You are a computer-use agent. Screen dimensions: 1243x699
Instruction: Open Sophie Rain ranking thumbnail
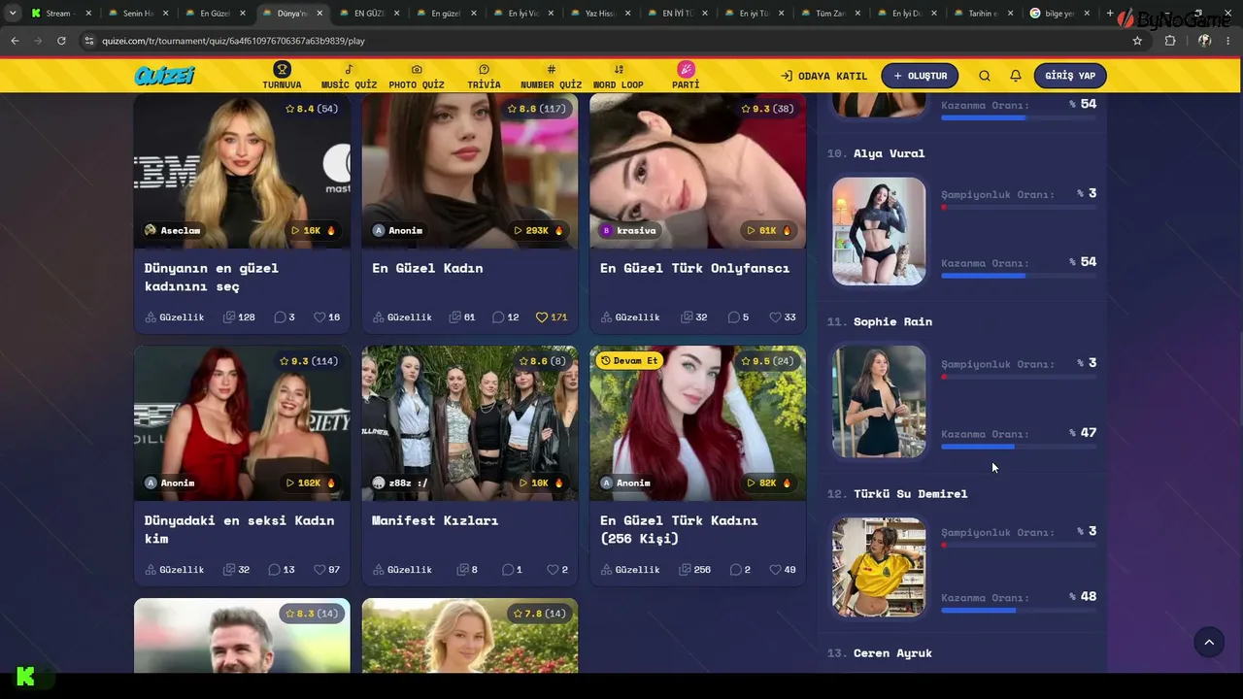point(879,401)
